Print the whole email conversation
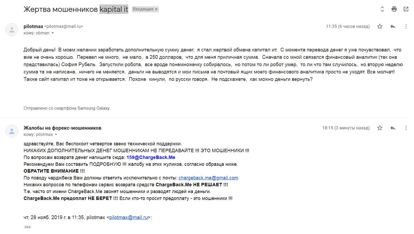414x234 pixels. [x=394, y=9]
